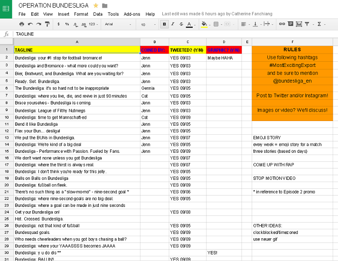Click the orange RULES cell
The width and height of the screenshot is (338, 261).
(292, 49)
